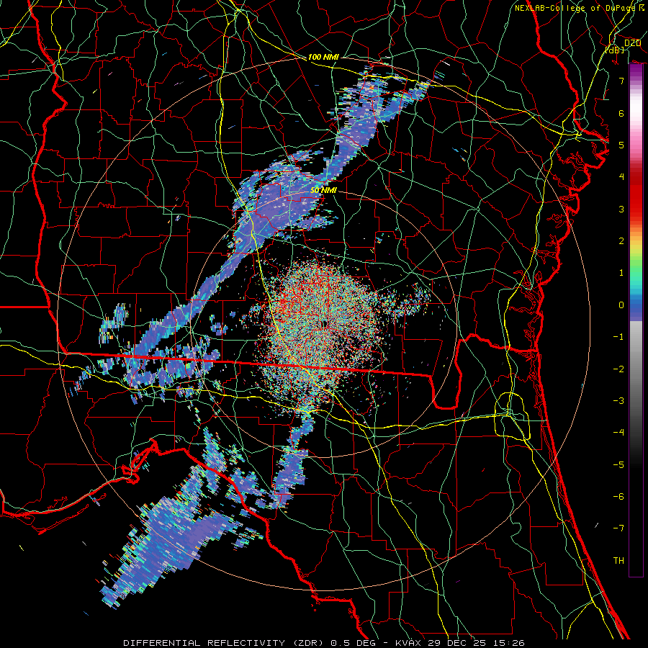Image resolution: width=648 pixels, height=648 pixels.
Task: Click the 50 NMI range ring label
Action: (x=323, y=190)
